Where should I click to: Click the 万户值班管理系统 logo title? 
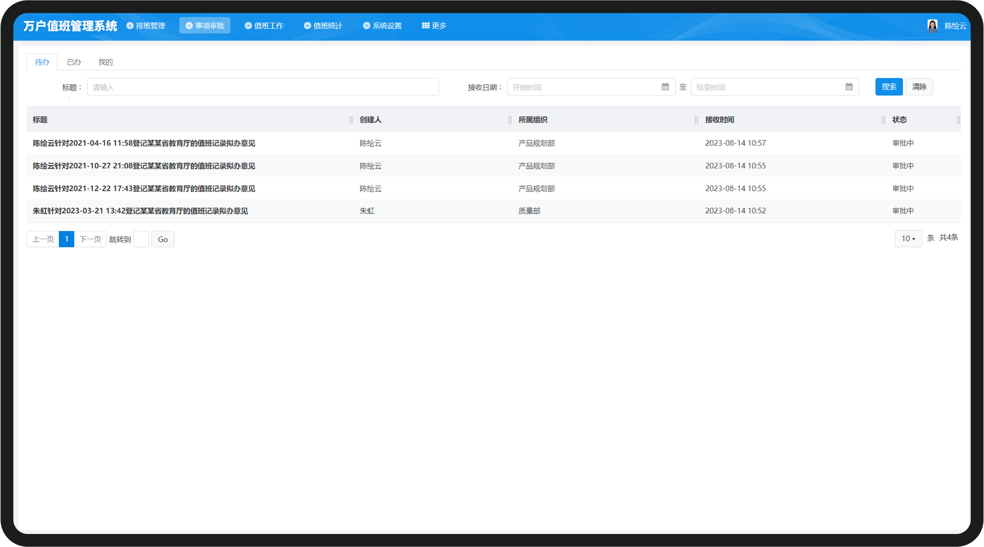coord(70,26)
